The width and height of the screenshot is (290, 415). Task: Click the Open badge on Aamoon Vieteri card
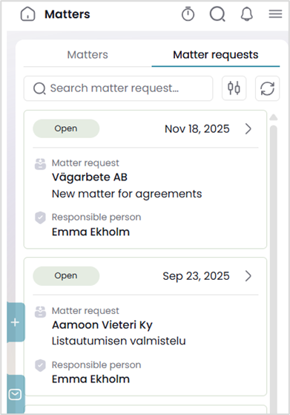pos(66,275)
